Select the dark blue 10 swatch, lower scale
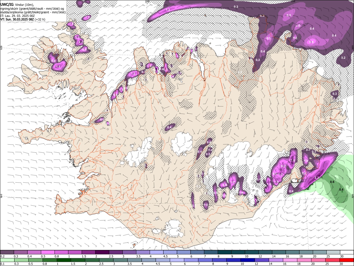The width and height of the screenshot is (354, 266). (248, 260)
